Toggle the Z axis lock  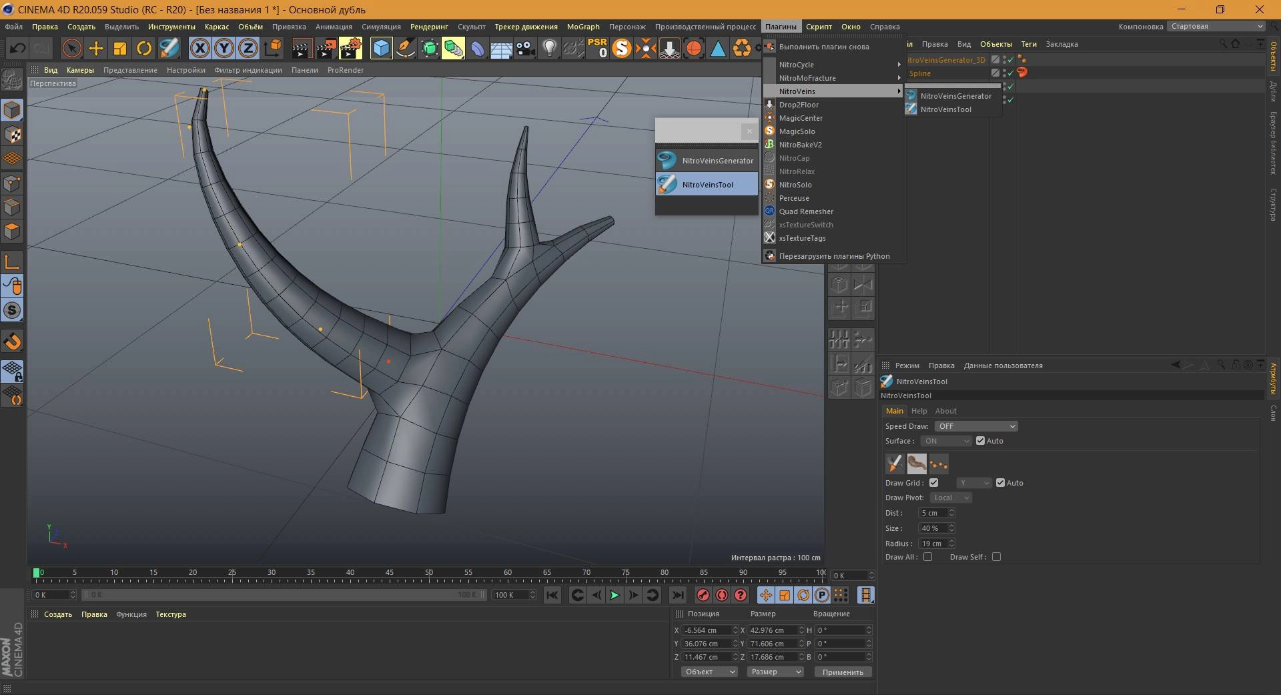coord(248,48)
